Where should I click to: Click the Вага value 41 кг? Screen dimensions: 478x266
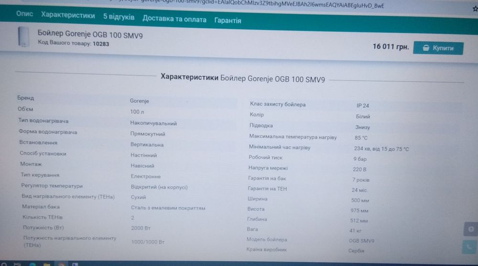356,231
